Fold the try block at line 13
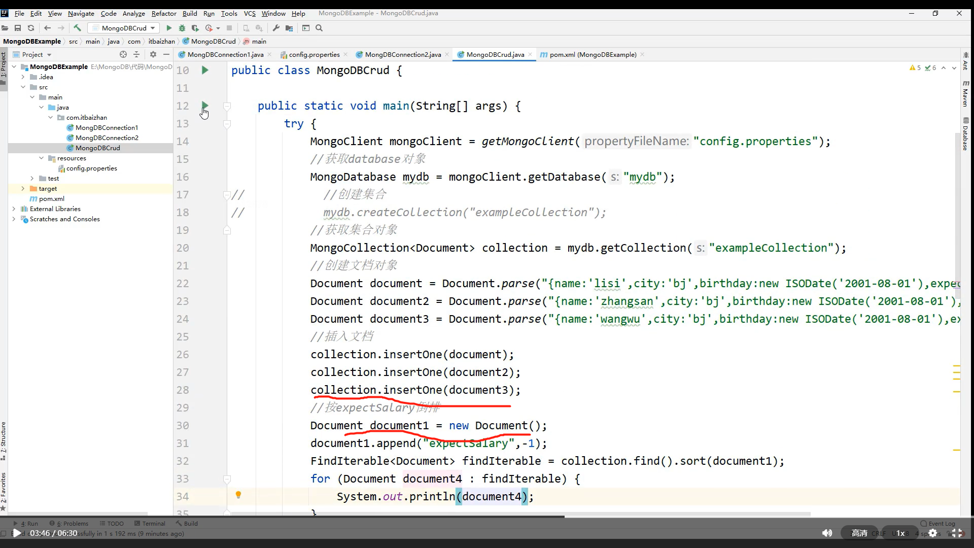Screen dimensions: 974x548 [x=227, y=124]
